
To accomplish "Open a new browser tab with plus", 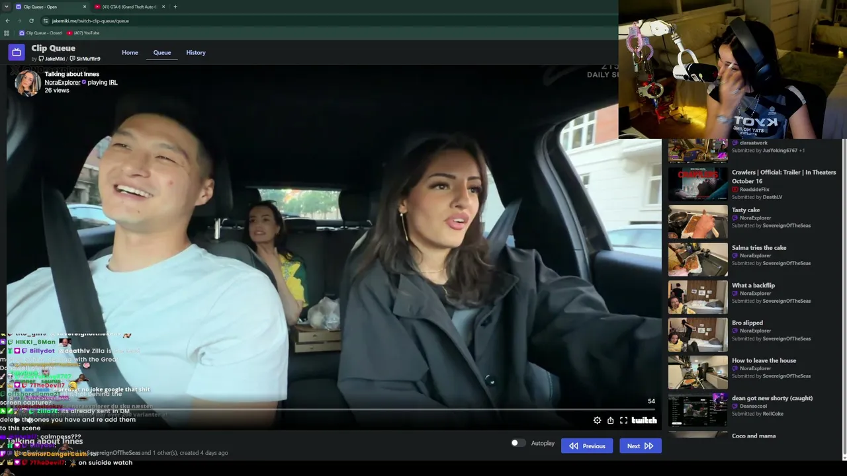I will (175, 7).
